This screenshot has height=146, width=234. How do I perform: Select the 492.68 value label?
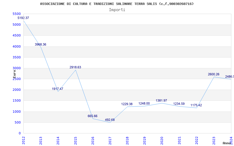110,120
